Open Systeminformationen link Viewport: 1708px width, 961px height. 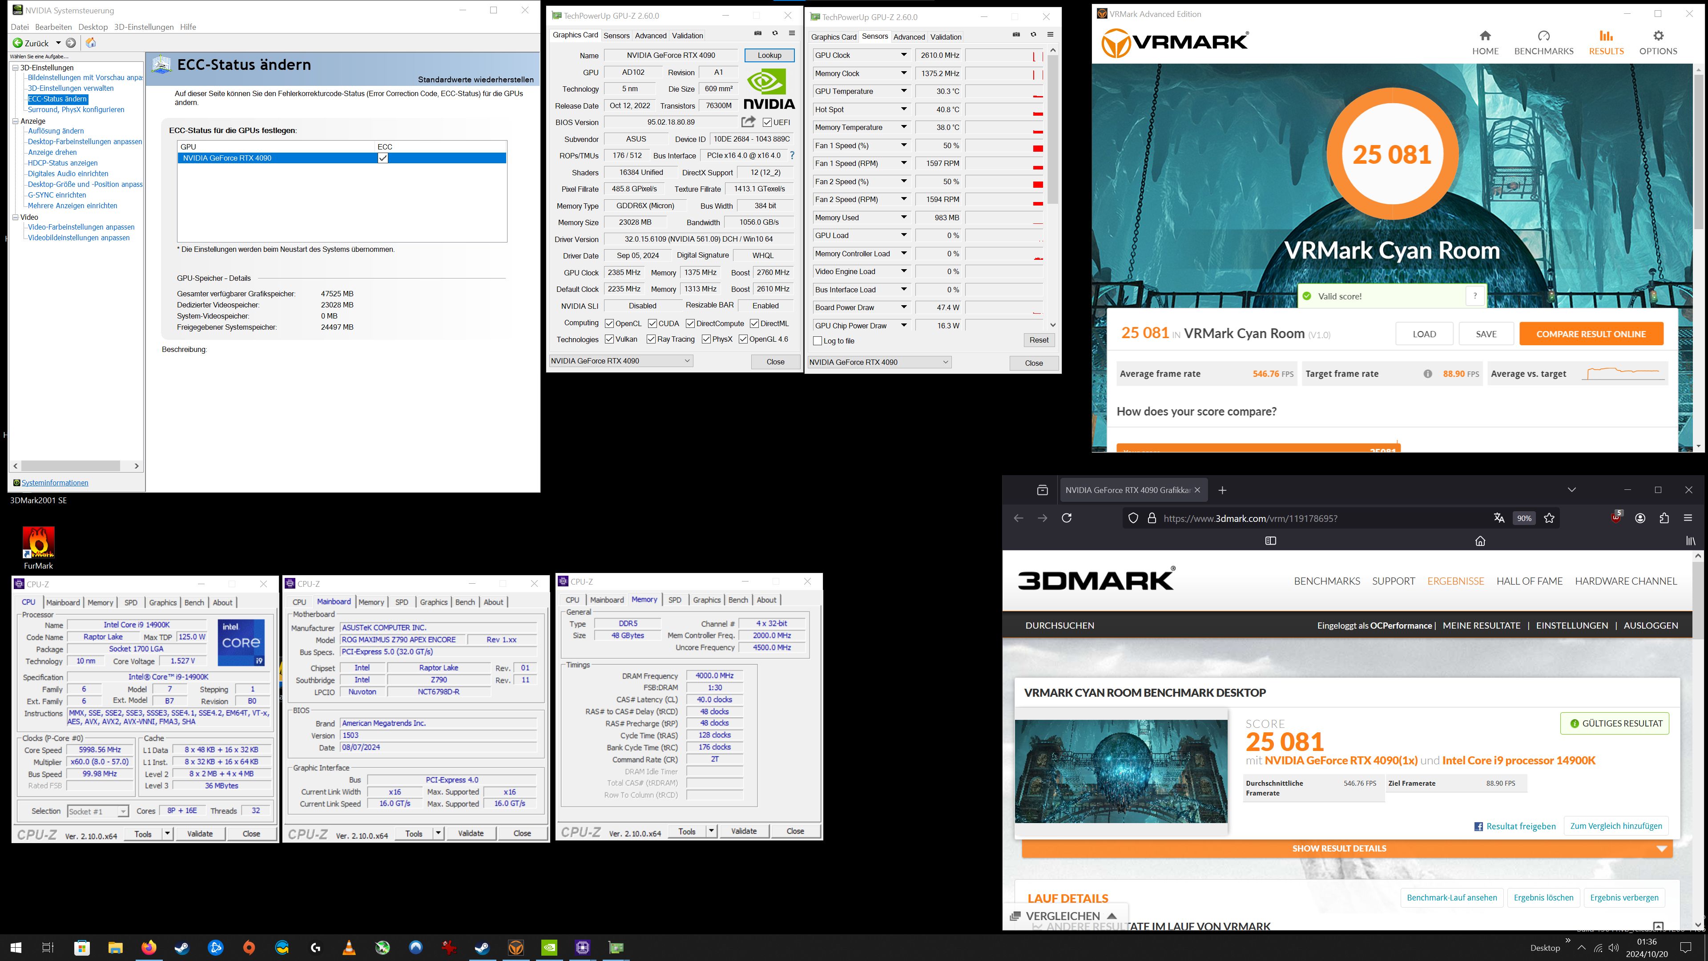pyautogui.click(x=54, y=483)
